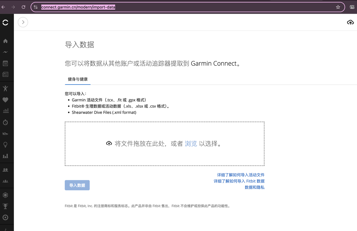Screen dimensions: 357x231
Task: Open the Calendar from the sidebar
Action: point(5,63)
